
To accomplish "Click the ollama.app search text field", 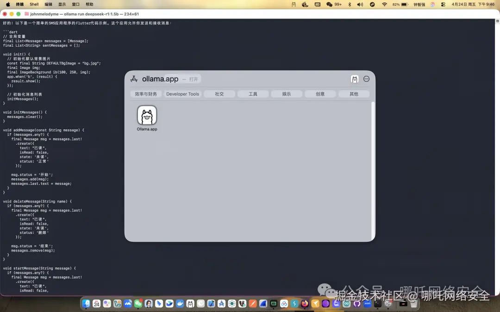I will 160,79.
